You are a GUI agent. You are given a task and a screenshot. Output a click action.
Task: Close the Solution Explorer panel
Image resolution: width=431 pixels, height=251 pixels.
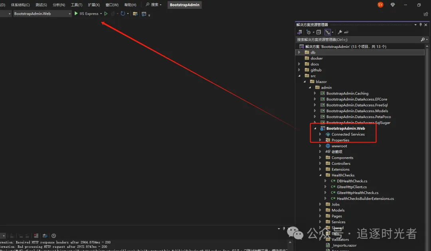click(426, 25)
